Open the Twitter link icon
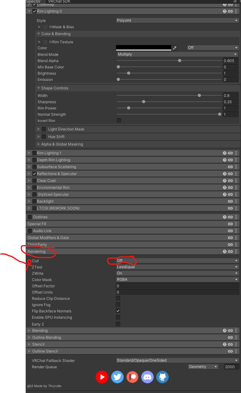This screenshot has width=241, height=393. [117, 377]
